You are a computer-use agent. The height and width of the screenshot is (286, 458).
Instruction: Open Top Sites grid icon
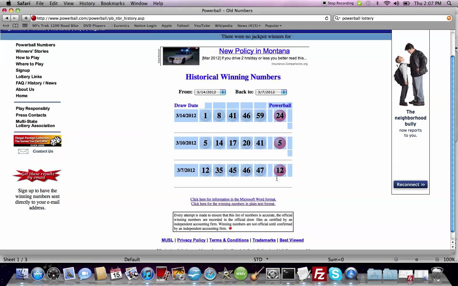point(25,26)
